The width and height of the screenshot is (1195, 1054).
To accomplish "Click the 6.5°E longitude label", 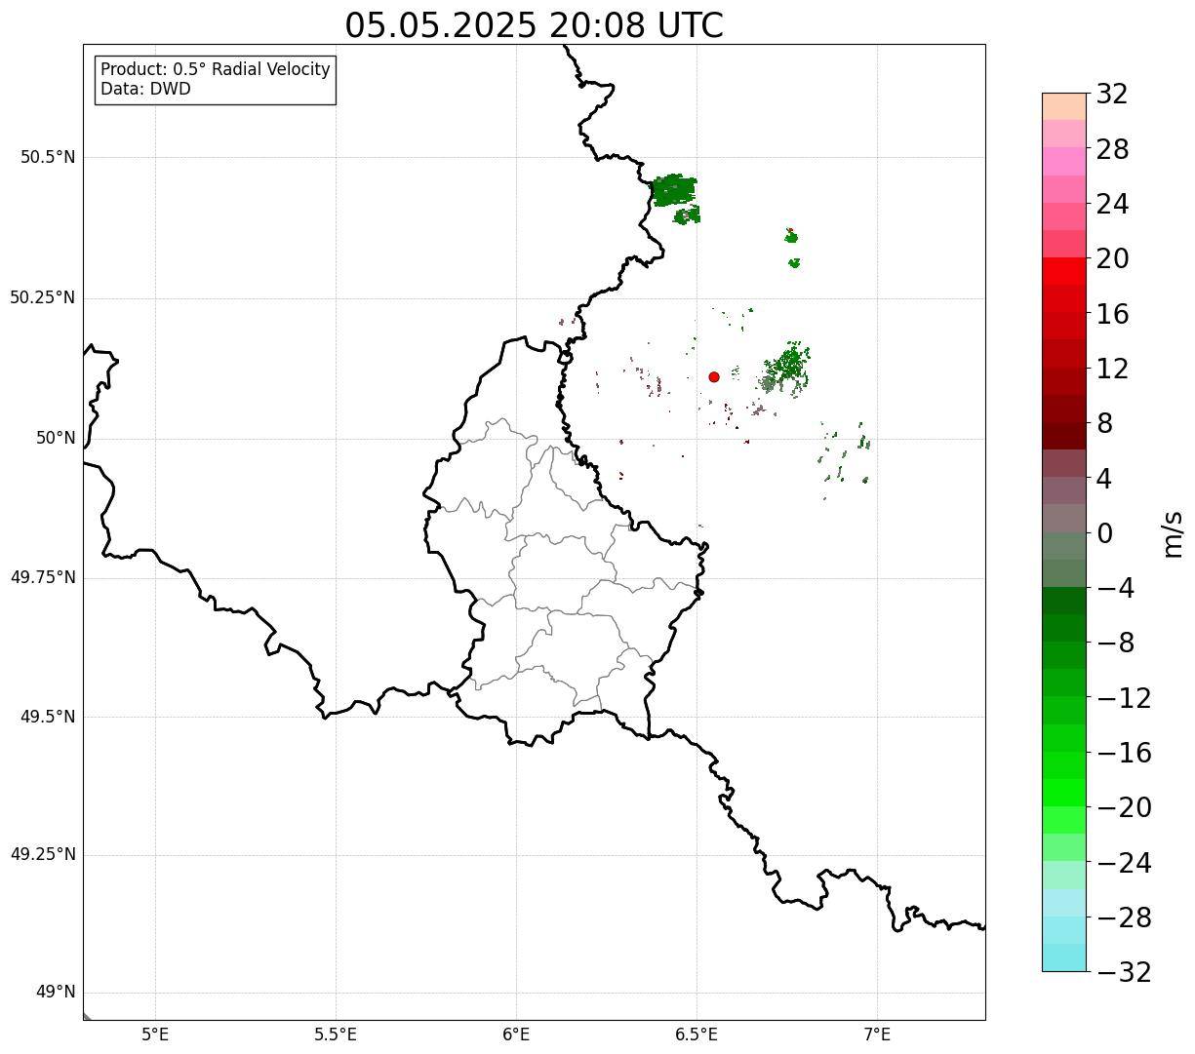I will tap(697, 1034).
